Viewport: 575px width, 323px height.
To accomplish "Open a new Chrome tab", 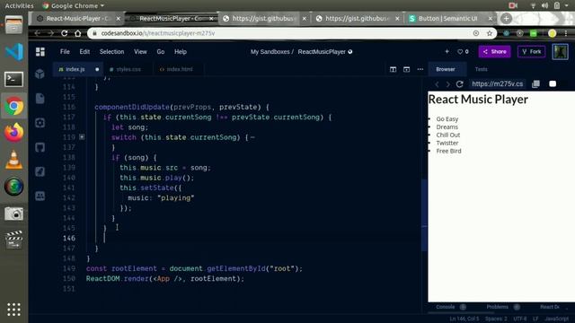I will [x=506, y=18].
